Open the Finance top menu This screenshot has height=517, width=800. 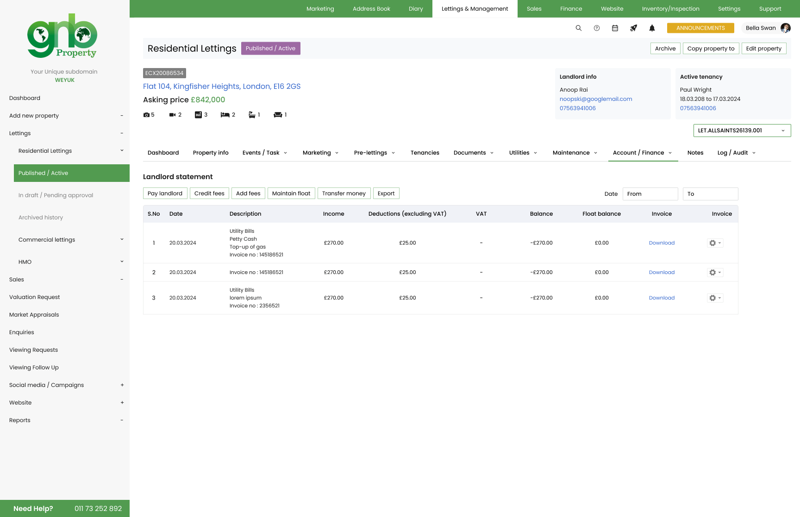[x=571, y=9]
